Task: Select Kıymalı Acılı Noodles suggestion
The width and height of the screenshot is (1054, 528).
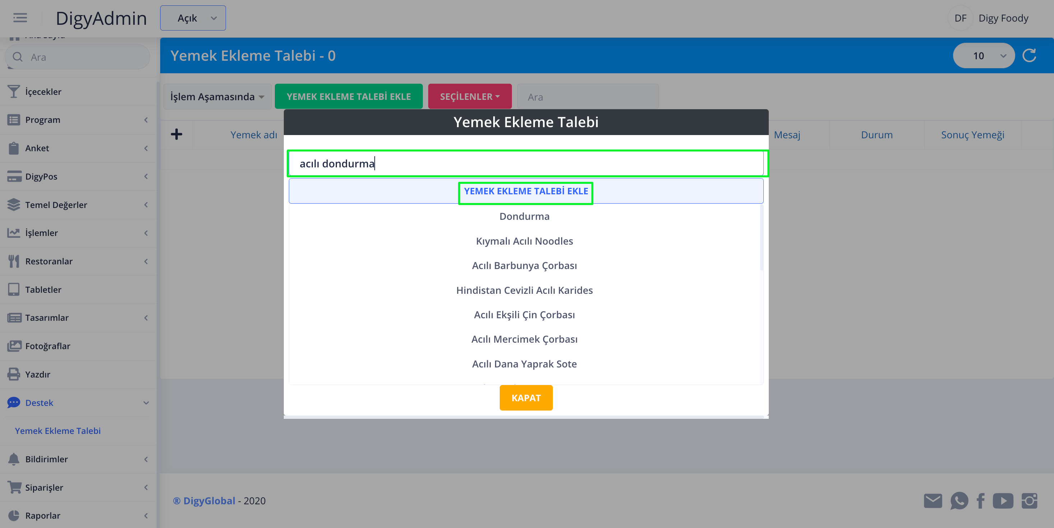Action: tap(524, 241)
